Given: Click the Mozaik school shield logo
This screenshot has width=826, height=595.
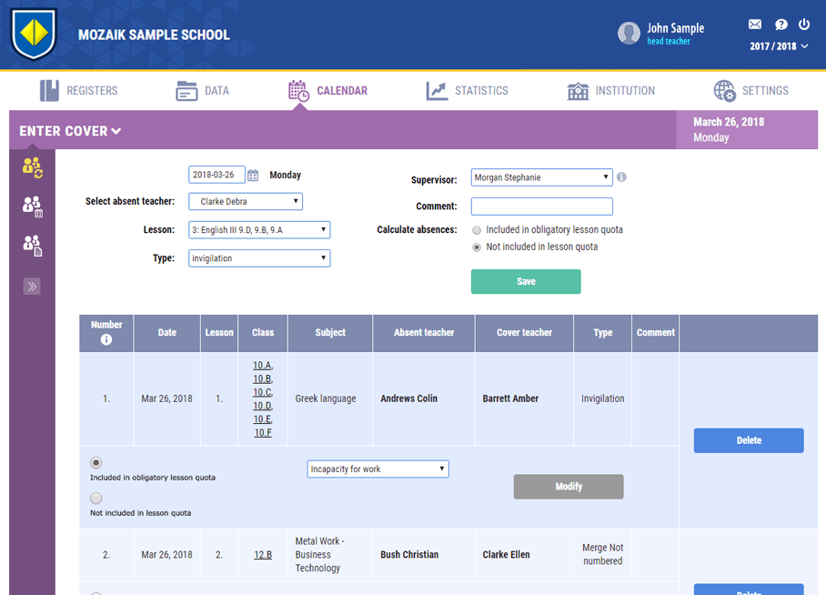Looking at the screenshot, I should (x=34, y=35).
